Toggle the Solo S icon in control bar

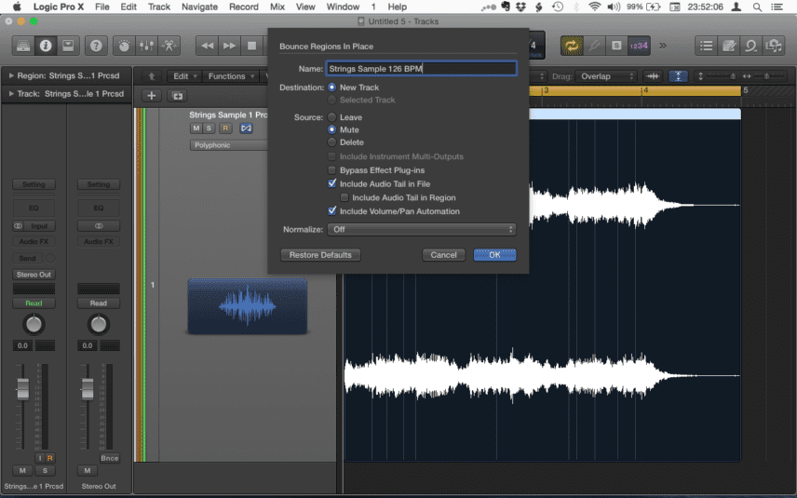click(x=616, y=46)
